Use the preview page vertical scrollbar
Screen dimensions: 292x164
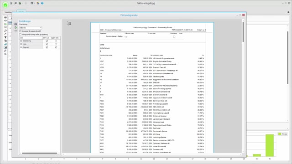(x=243, y=32)
